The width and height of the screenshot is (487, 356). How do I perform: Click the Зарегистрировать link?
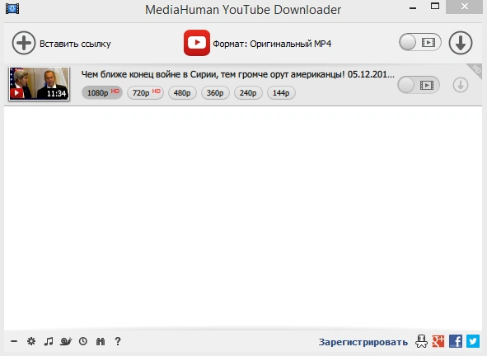pos(363,342)
